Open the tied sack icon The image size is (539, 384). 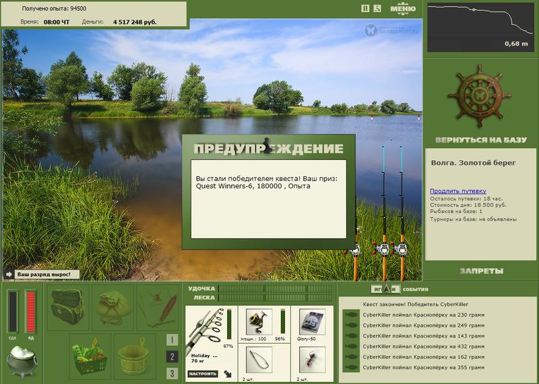[113, 307]
